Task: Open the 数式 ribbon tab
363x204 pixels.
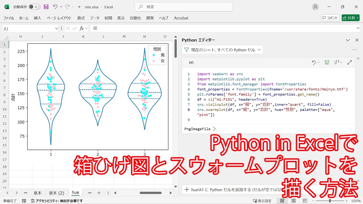Action: (81, 18)
